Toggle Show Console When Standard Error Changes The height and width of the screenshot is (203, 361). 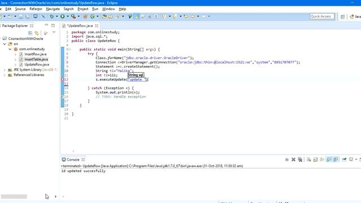pyautogui.click(x=336, y=160)
